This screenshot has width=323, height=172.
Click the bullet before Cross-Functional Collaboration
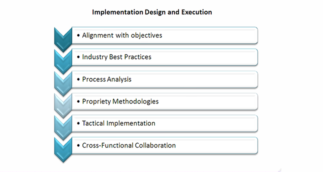pyautogui.click(x=78, y=146)
